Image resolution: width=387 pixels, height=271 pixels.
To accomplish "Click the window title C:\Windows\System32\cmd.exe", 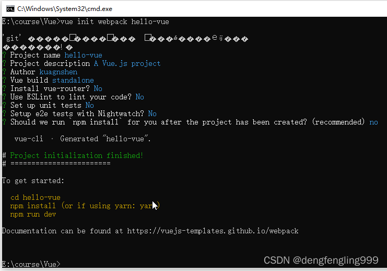I will point(65,9).
